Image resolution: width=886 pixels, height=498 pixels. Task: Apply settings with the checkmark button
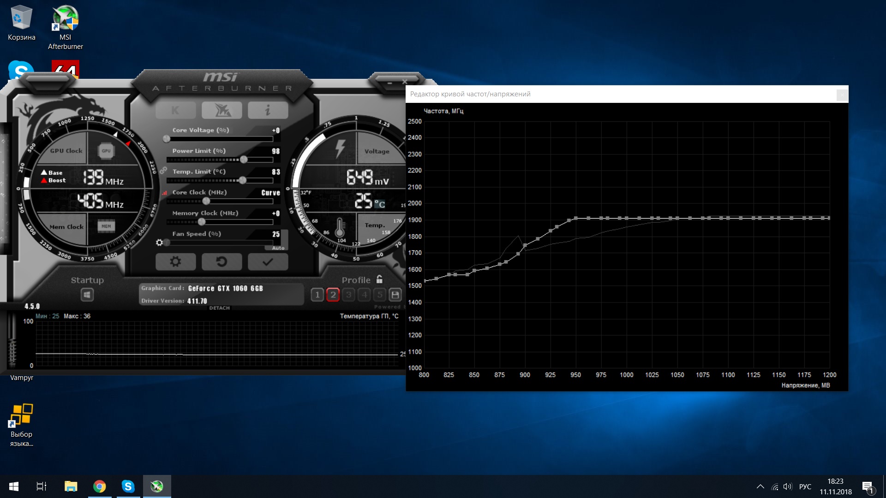click(x=268, y=262)
